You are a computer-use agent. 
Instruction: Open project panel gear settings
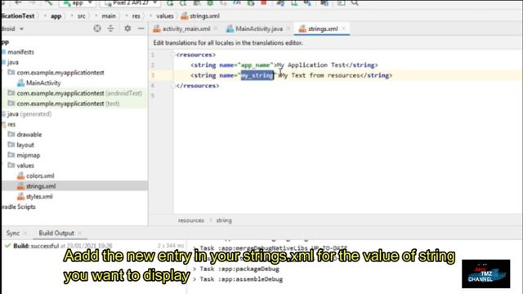pos(127,29)
